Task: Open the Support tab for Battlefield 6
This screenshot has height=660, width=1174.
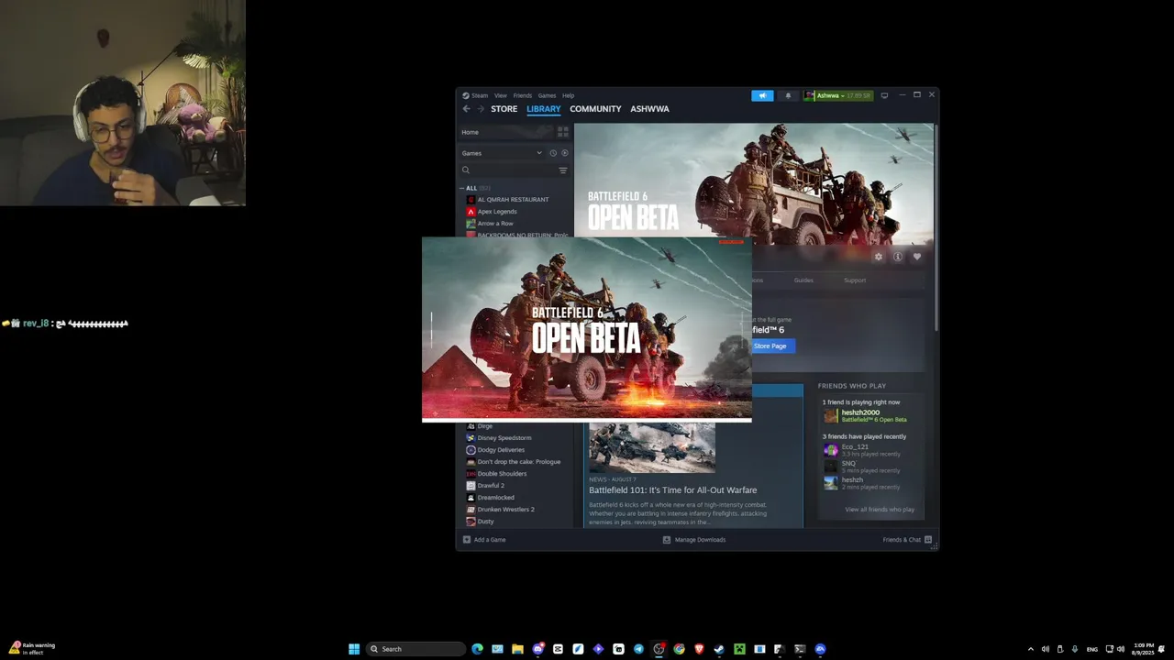Action: 855,280
